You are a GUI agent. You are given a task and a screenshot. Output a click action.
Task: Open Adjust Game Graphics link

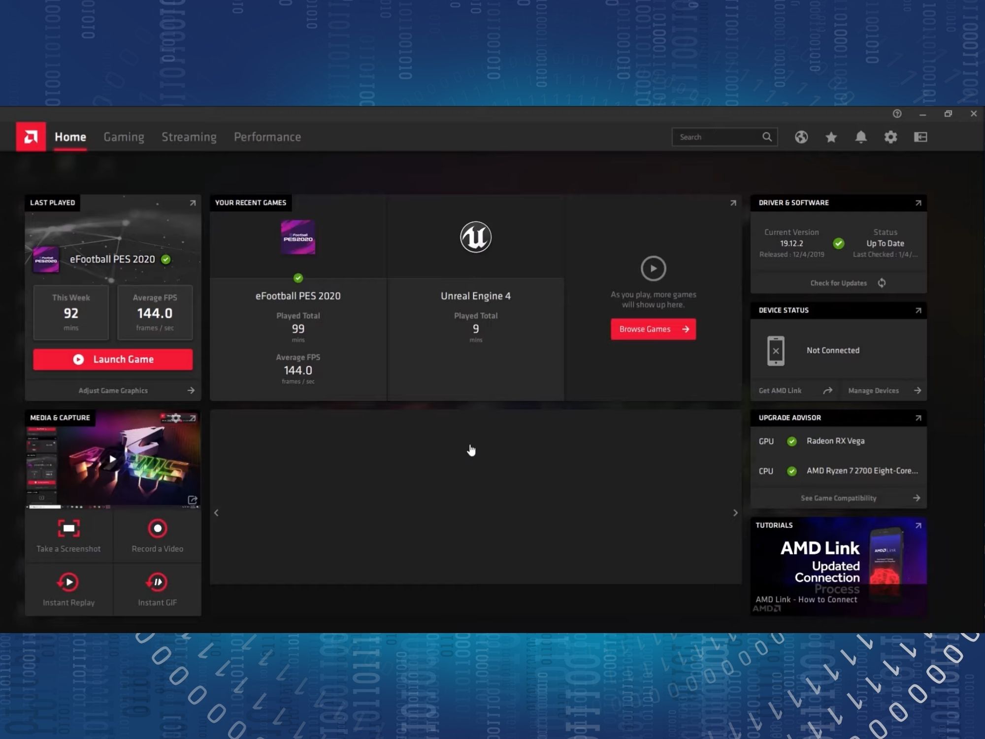113,391
